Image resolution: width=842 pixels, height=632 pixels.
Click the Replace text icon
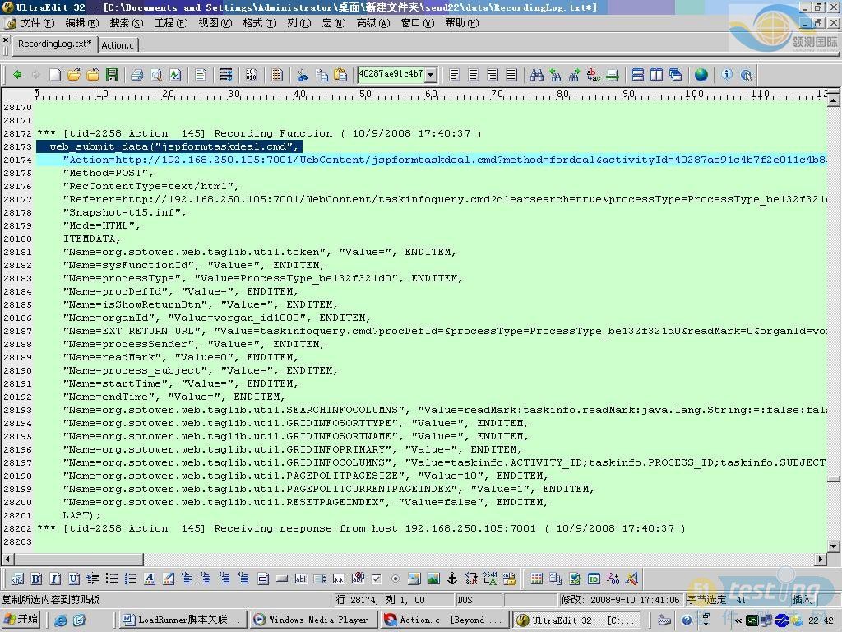coord(594,75)
